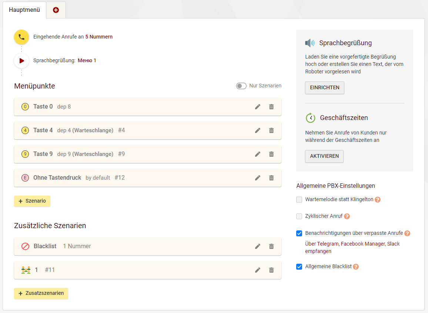
Task: Open the Меню 1 greeting link
Action: pyautogui.click(x=87, y=60)
